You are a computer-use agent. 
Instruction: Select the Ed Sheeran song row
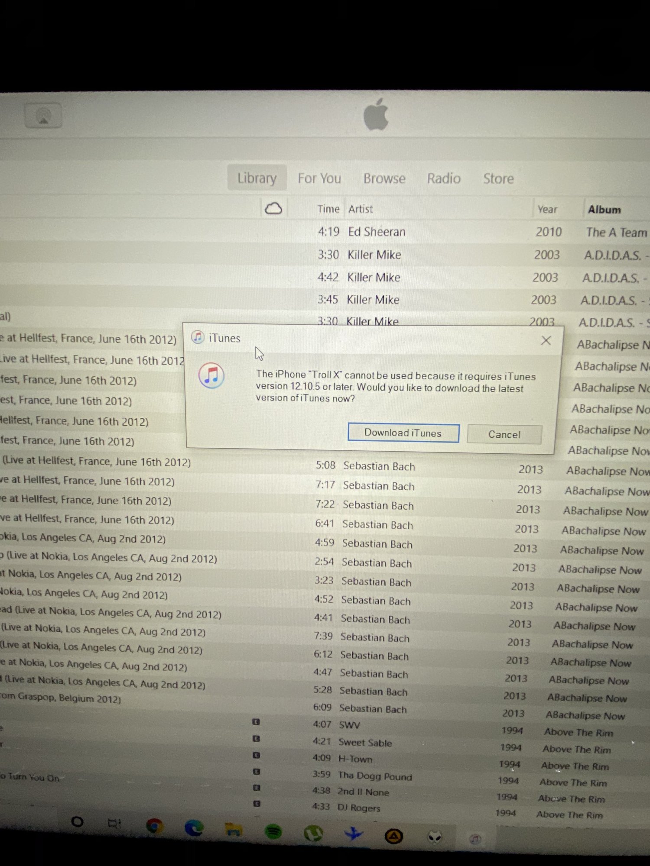click(x=325, y=232)
